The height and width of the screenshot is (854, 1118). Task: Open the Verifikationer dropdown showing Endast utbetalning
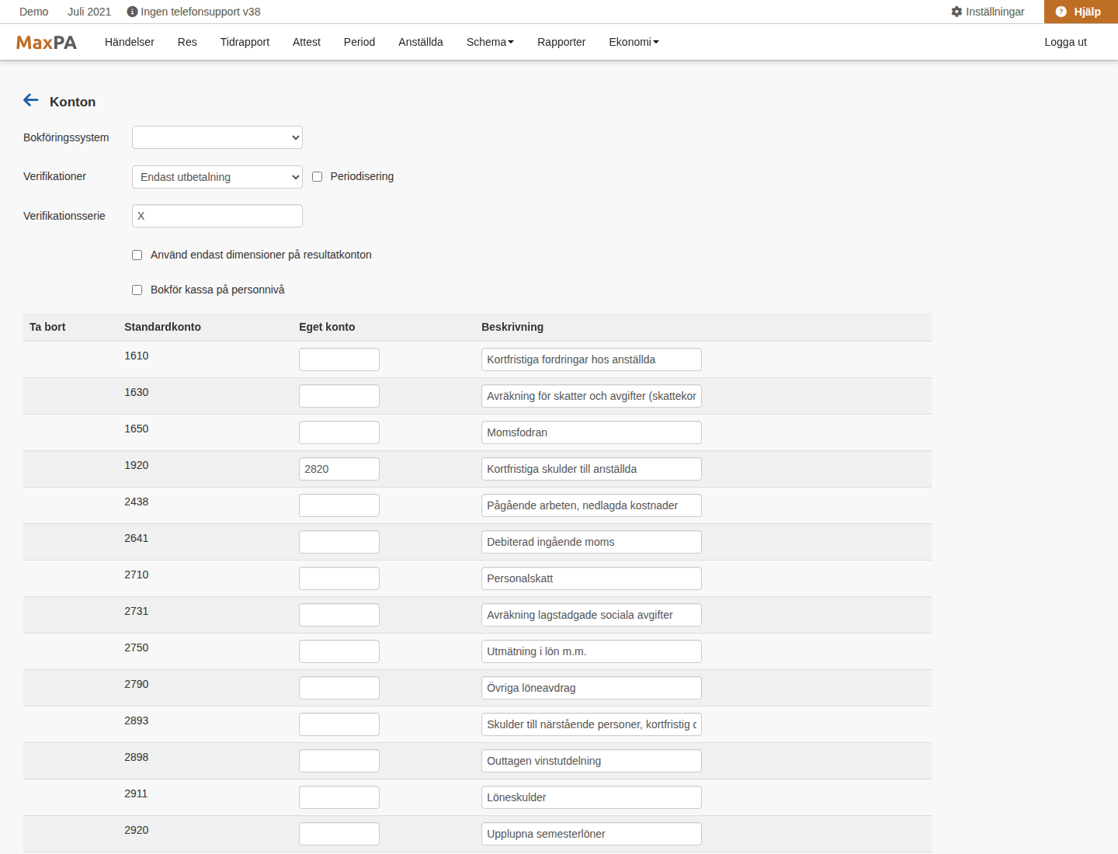click(217, 177)
